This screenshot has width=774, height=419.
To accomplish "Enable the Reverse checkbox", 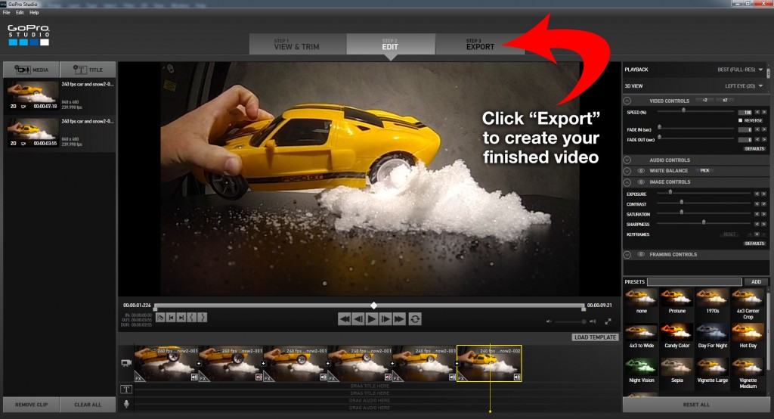I will [x=740, y=120].
